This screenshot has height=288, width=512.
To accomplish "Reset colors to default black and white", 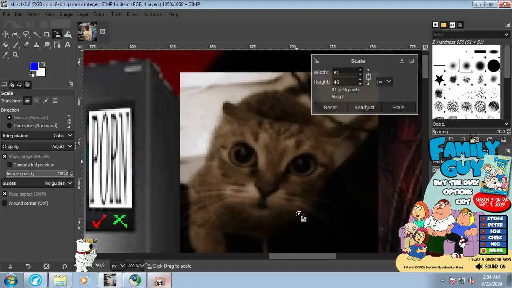I will [x=32, y=74].
